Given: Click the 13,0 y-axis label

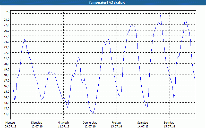Looking at the screenshot, I should coord(7,103).
